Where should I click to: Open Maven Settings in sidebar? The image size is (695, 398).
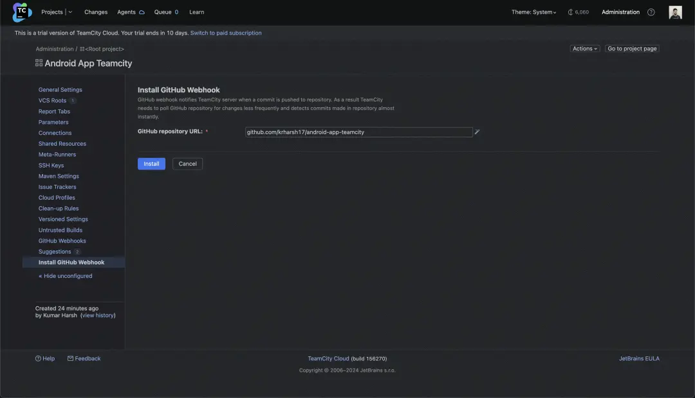pos(59,176)
